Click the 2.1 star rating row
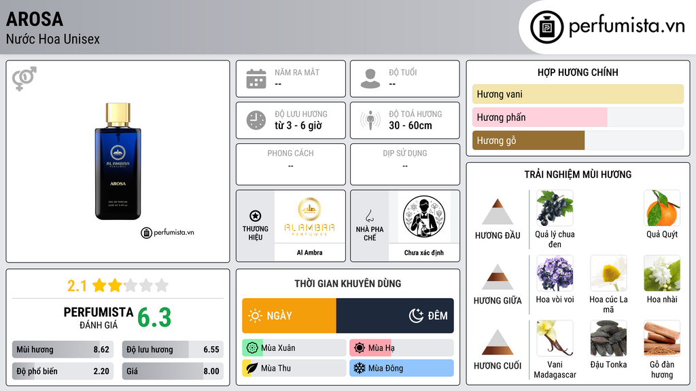Image resolution: width=696 pixels, height=391 pixels. tap(118, 286)
